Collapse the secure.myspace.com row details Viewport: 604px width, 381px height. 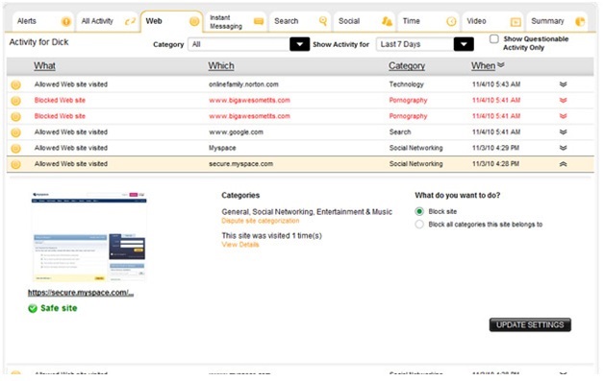(x=564, y=164)
